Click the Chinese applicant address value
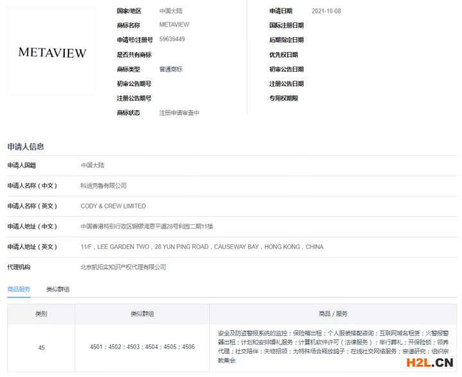462x377 pixels. coord(146,226)
